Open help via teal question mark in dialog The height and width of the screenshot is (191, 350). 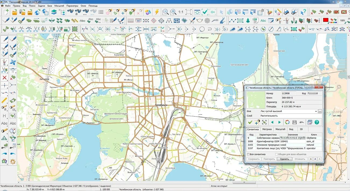point(316,122)
